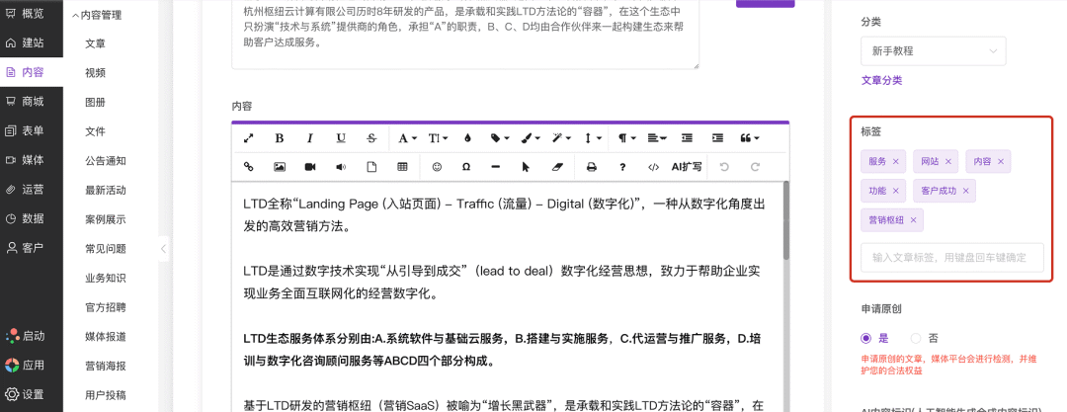This screenshot has width=1067, height=412.
Task: Open 运营 in the main sidebar
Action: click(x=32, y=190)
